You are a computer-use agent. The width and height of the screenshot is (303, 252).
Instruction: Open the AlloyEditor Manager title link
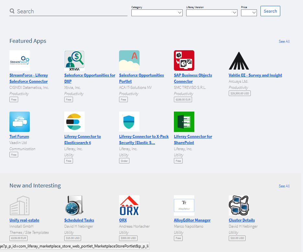(192, 220)
